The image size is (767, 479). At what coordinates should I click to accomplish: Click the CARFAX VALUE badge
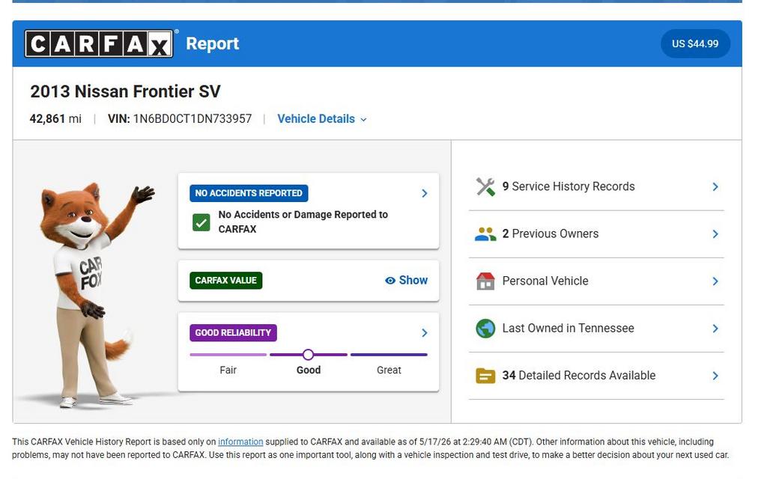coord(226,281)
